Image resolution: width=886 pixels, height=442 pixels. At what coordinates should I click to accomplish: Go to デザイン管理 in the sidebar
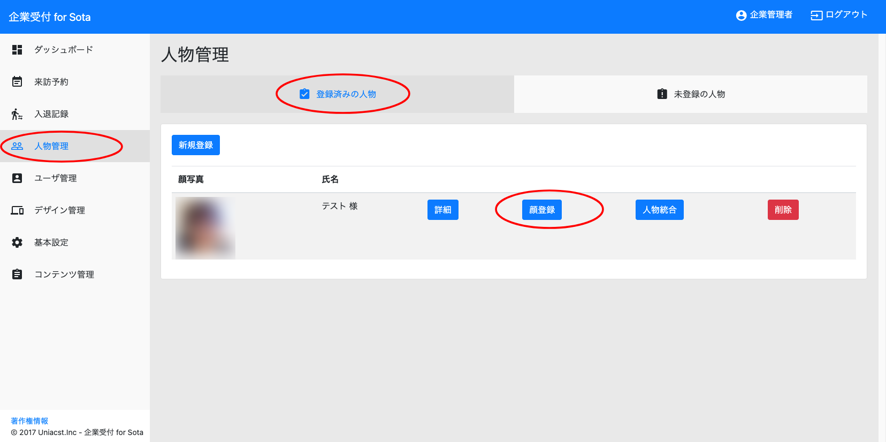(x=75, y=210)
